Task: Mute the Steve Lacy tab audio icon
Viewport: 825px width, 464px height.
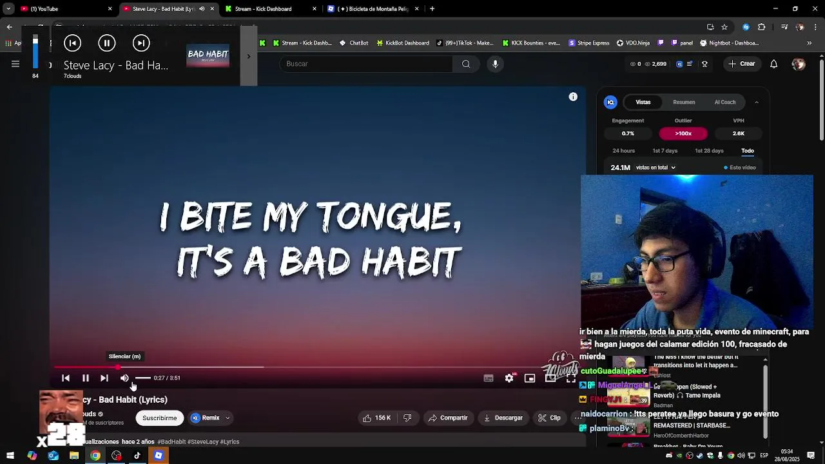Action: click(x=202, y=9)
